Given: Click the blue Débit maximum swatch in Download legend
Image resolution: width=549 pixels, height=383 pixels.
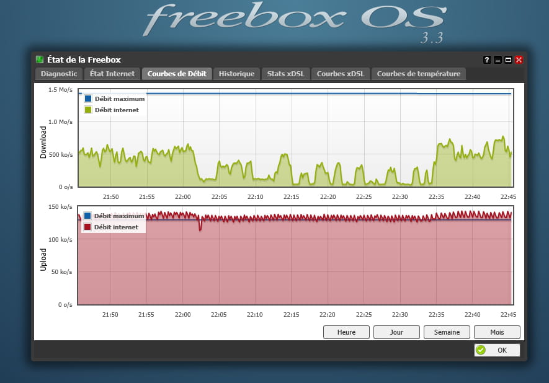Looking at the screenshot, I should click(x=87, y=99).
